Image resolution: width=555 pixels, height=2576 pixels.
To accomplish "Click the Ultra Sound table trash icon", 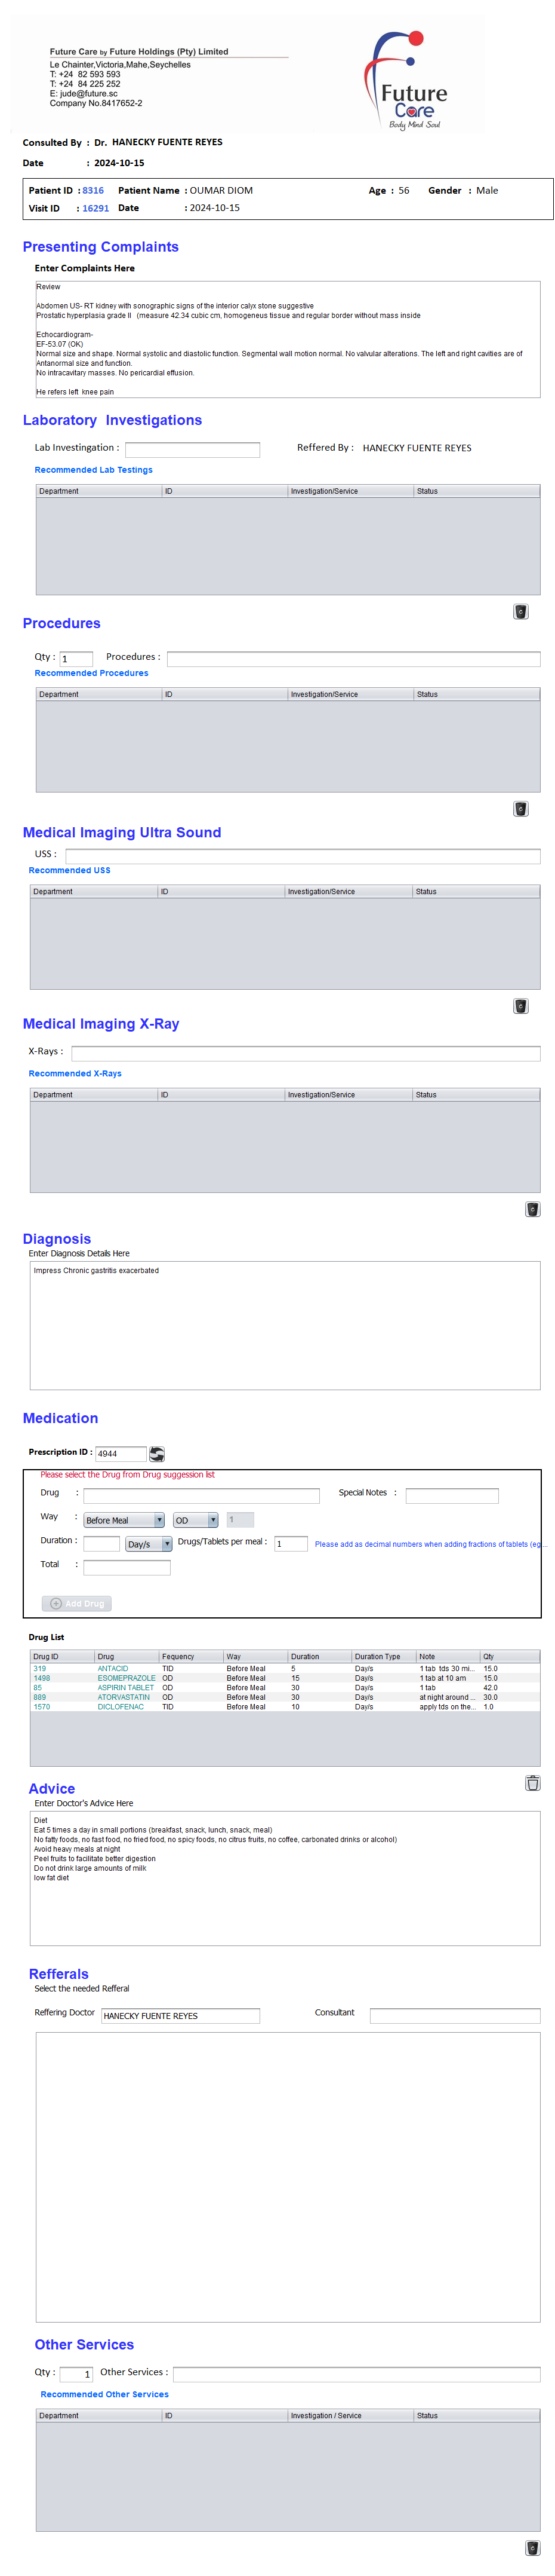I will pos(520,1005).
